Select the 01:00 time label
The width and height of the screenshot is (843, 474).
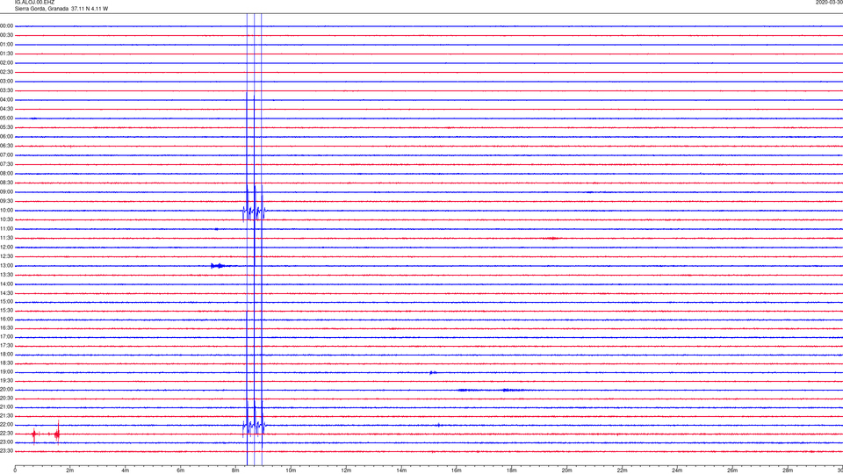click(x=6, y=44)
